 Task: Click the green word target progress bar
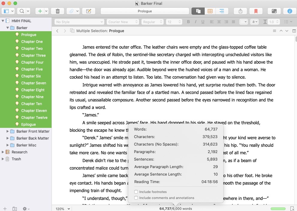click(x=278, y=209)
